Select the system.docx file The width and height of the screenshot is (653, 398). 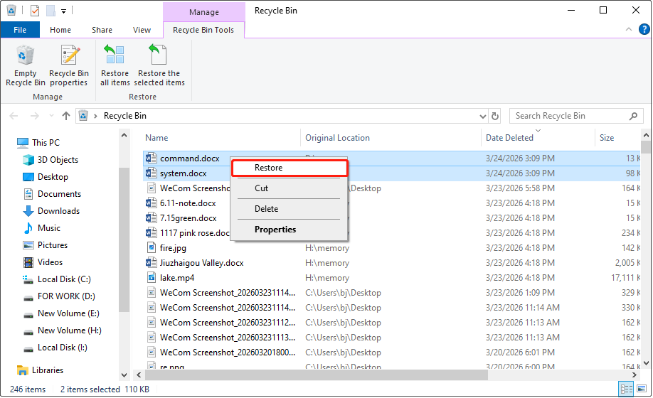click(184, 173)
